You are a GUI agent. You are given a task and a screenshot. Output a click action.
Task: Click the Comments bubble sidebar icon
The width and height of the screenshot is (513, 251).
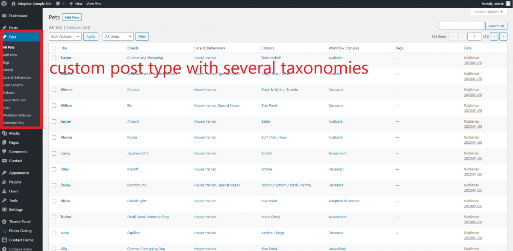pyautogui.click(x=4, y=152)
